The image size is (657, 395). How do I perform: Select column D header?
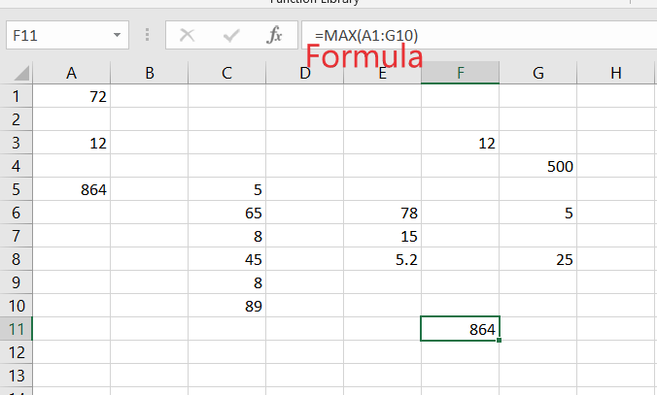pos(305,73)
